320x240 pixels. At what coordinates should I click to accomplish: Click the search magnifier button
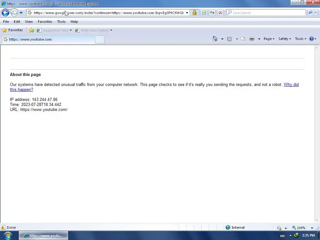point(310,12)
